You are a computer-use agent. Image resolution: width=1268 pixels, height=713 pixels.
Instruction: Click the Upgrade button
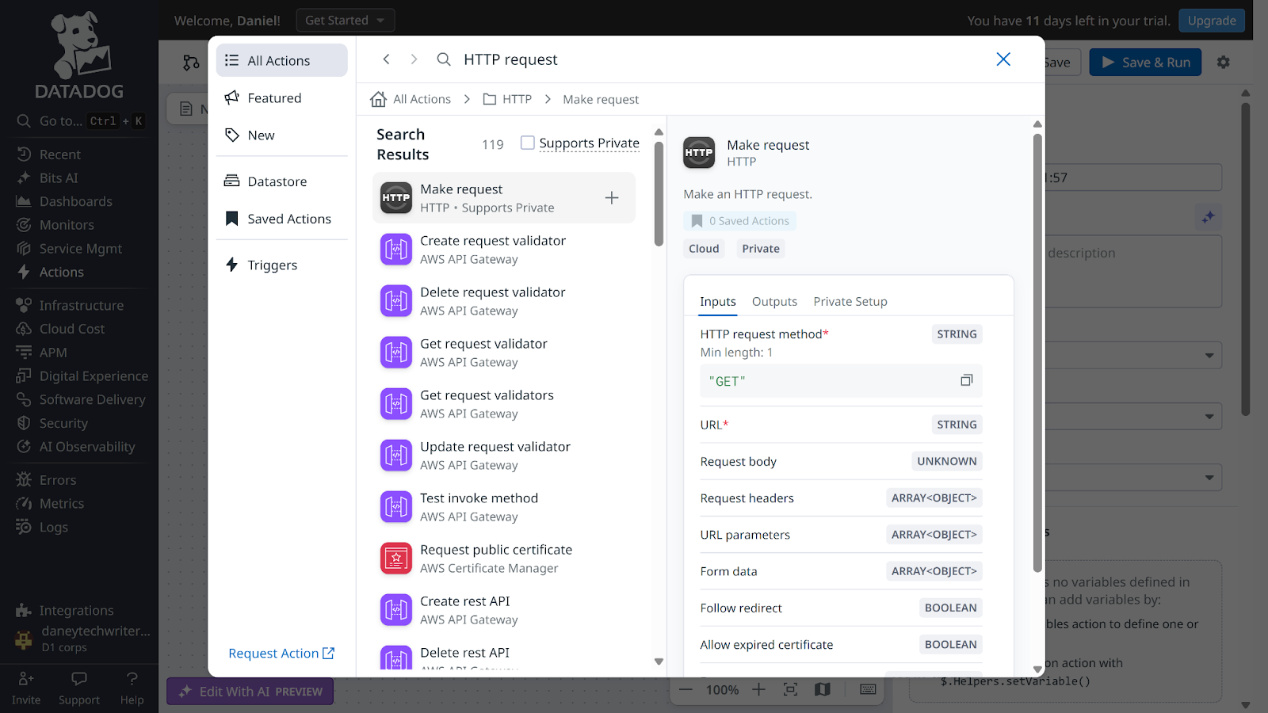pyautogui.click(x=1212, y=21)
